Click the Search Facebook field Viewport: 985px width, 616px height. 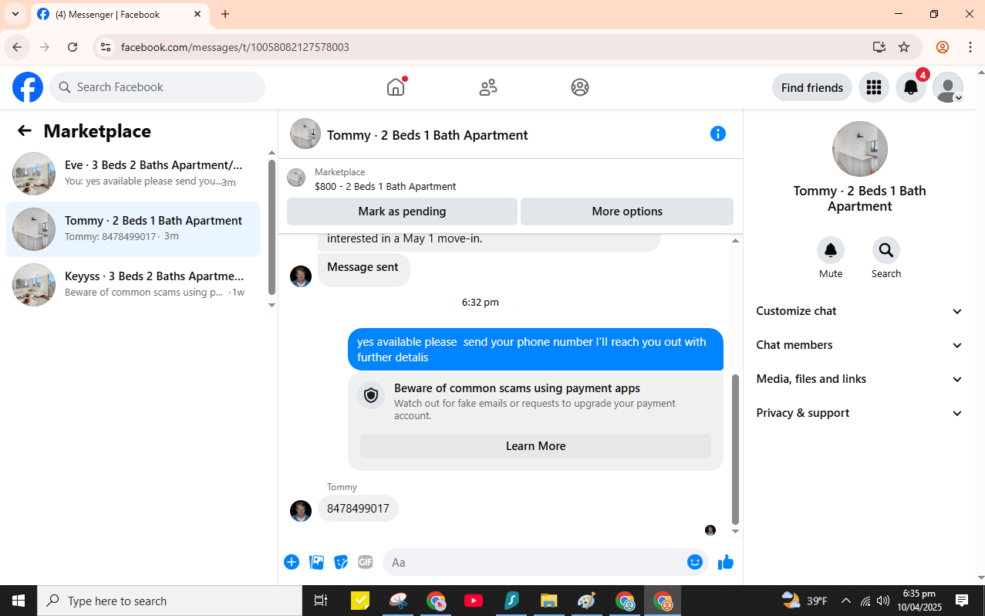[157, 87]
